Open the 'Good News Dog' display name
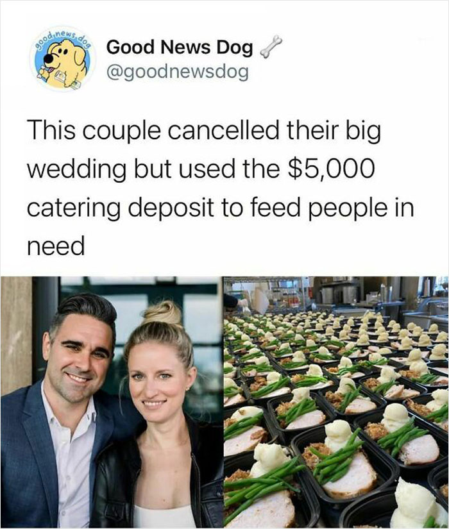449x529 pixels. (x=180, y=47)
